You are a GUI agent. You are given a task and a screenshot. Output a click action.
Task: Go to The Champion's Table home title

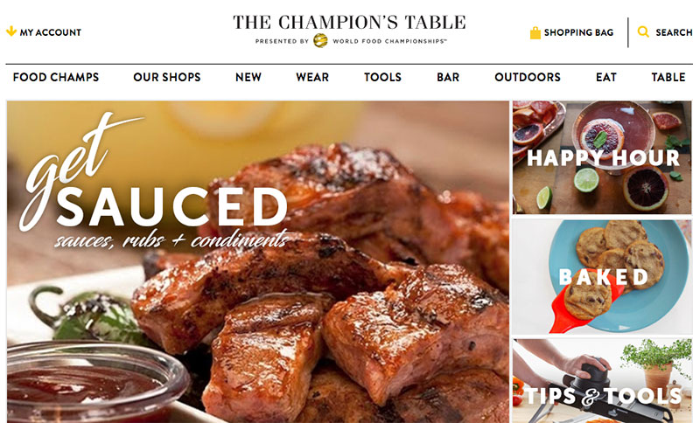click(x=349, y=23)
